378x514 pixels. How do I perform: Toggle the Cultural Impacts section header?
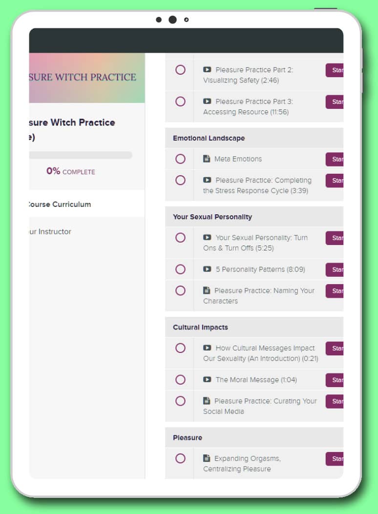(254, 327)
